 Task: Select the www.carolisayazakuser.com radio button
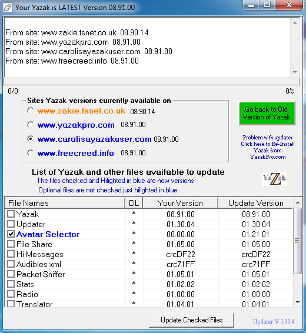coord(31,139)
